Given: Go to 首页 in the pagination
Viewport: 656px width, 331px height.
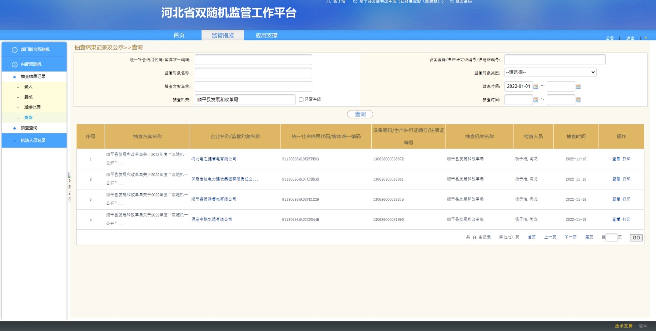Looking at the screenshot, I should click(x=532, y=237).
